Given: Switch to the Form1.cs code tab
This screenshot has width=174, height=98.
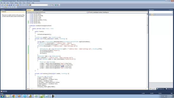Looking at the screenshot, I should 29,10.
